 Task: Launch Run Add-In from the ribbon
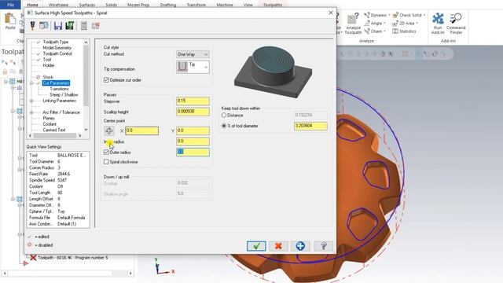pos(438,23)
